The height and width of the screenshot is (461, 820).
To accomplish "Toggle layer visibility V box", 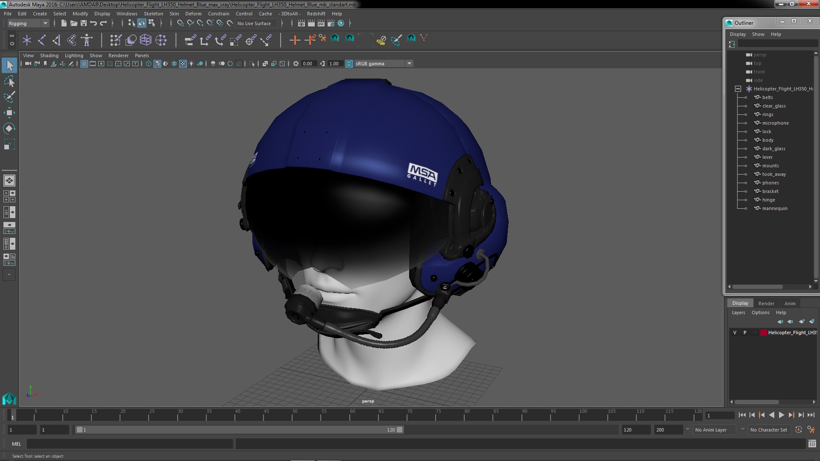I will (735, 333).
